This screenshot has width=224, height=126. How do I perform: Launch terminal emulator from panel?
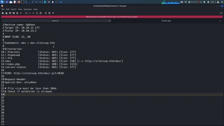tap(22, 2)
